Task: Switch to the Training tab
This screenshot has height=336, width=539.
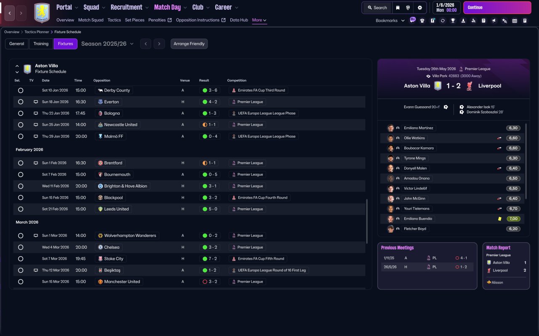Action: coord(41,44)
